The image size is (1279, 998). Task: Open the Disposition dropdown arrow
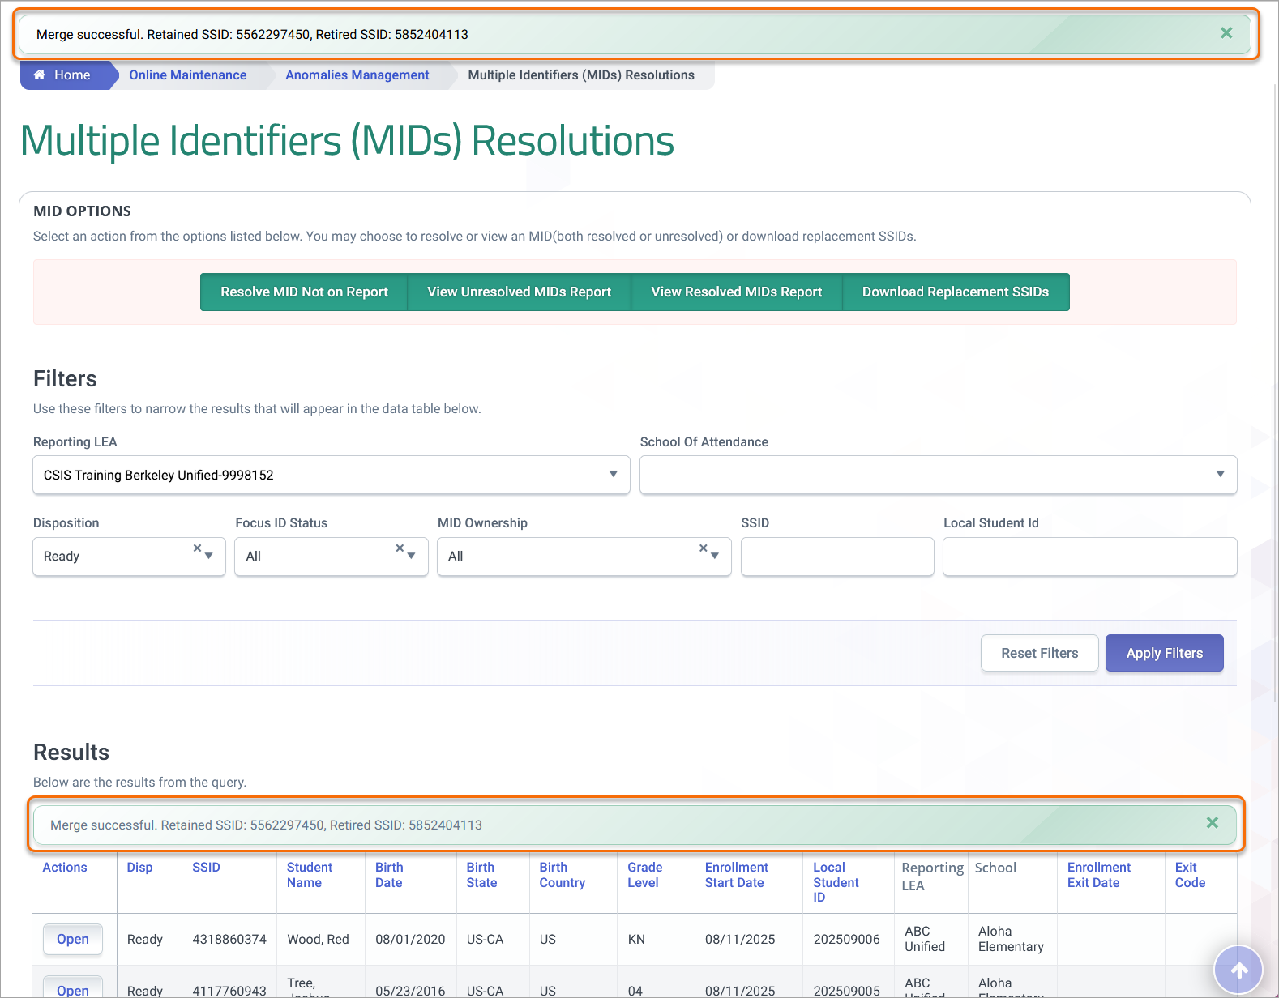210,557
